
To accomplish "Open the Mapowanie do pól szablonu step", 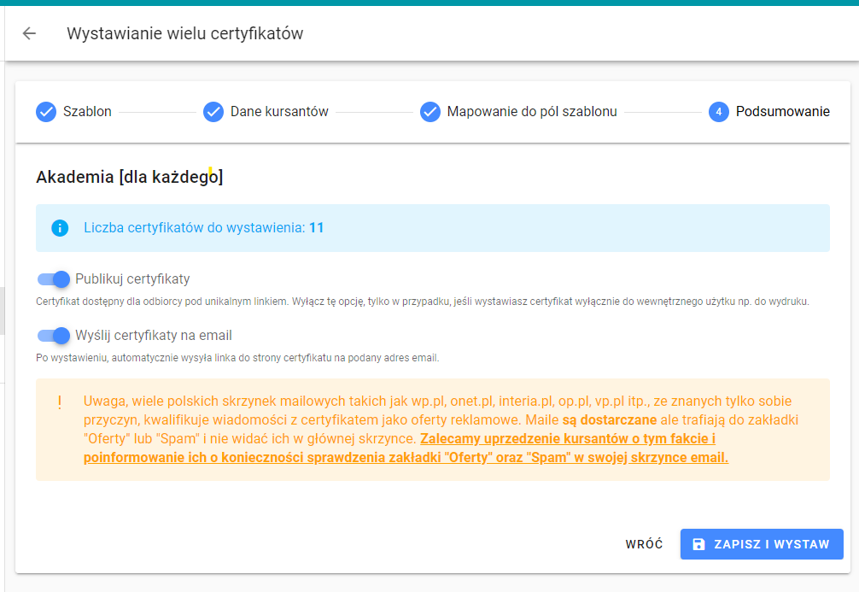I will 518,112.
